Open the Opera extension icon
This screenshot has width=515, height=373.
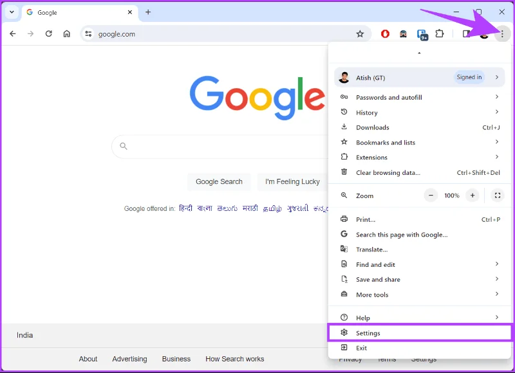click(x=385, y=34)
